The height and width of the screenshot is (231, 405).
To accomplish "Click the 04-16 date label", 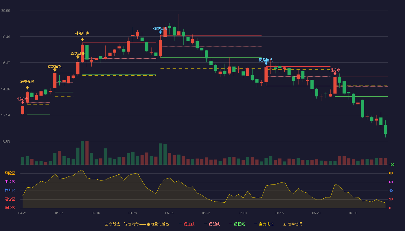I will coord(96,213).
